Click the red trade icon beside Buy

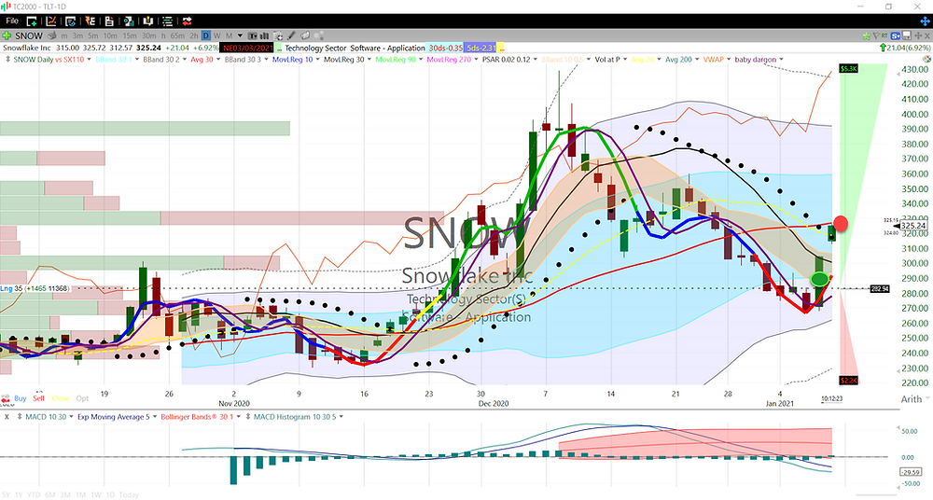(6, 399)
